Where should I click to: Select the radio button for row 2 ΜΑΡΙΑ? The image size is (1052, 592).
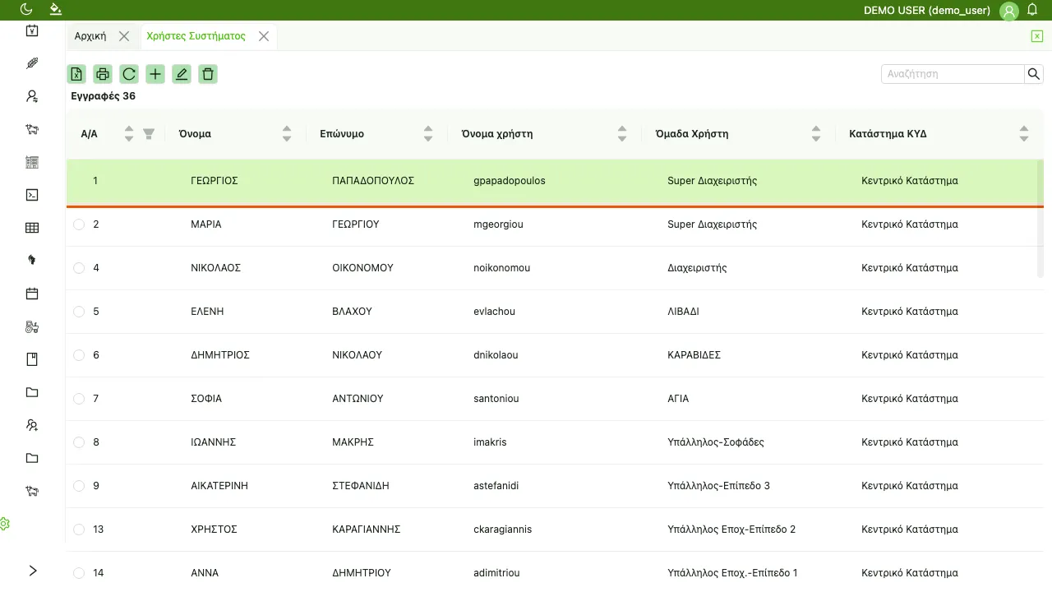click(x=79, y=224)
